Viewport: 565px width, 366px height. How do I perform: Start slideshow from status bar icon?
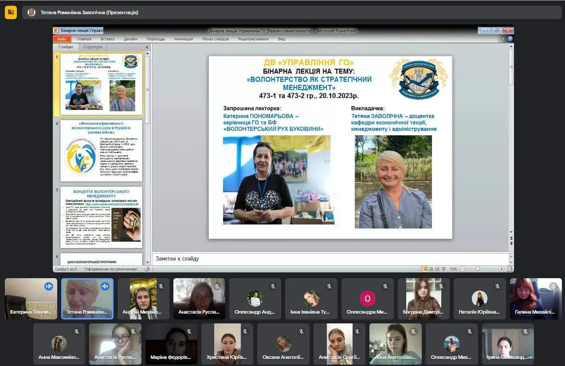443,269
